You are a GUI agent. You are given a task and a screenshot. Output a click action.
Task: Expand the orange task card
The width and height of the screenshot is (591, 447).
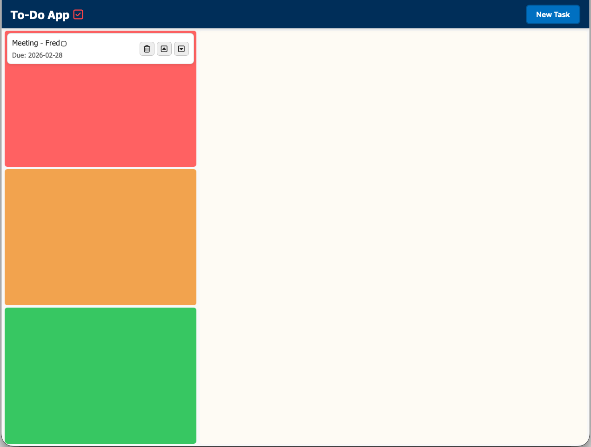click(x=101, y=237)
